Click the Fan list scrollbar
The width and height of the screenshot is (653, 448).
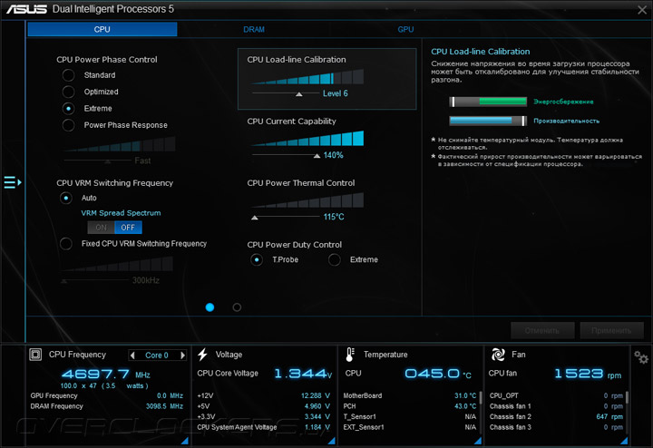coord(627,397)
